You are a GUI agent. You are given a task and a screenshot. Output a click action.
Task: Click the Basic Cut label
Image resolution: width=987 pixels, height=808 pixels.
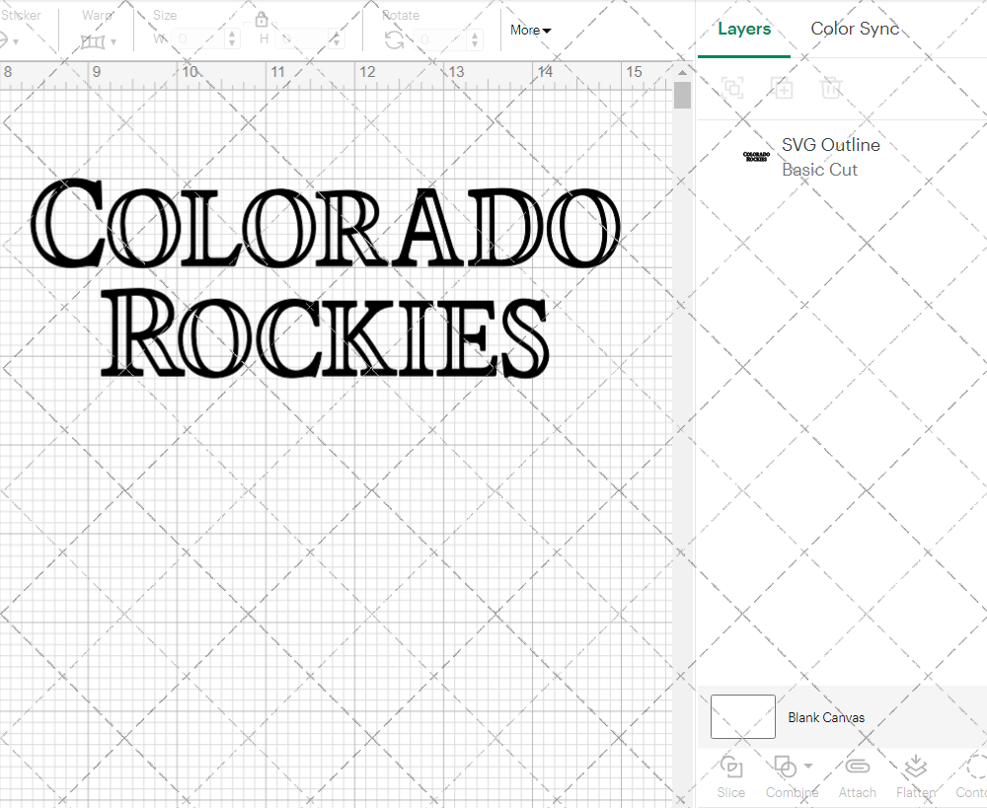pos(819,170)
